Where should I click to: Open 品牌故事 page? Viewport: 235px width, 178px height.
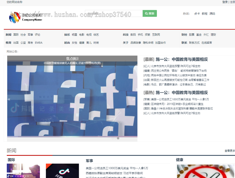tap(136, 43)
